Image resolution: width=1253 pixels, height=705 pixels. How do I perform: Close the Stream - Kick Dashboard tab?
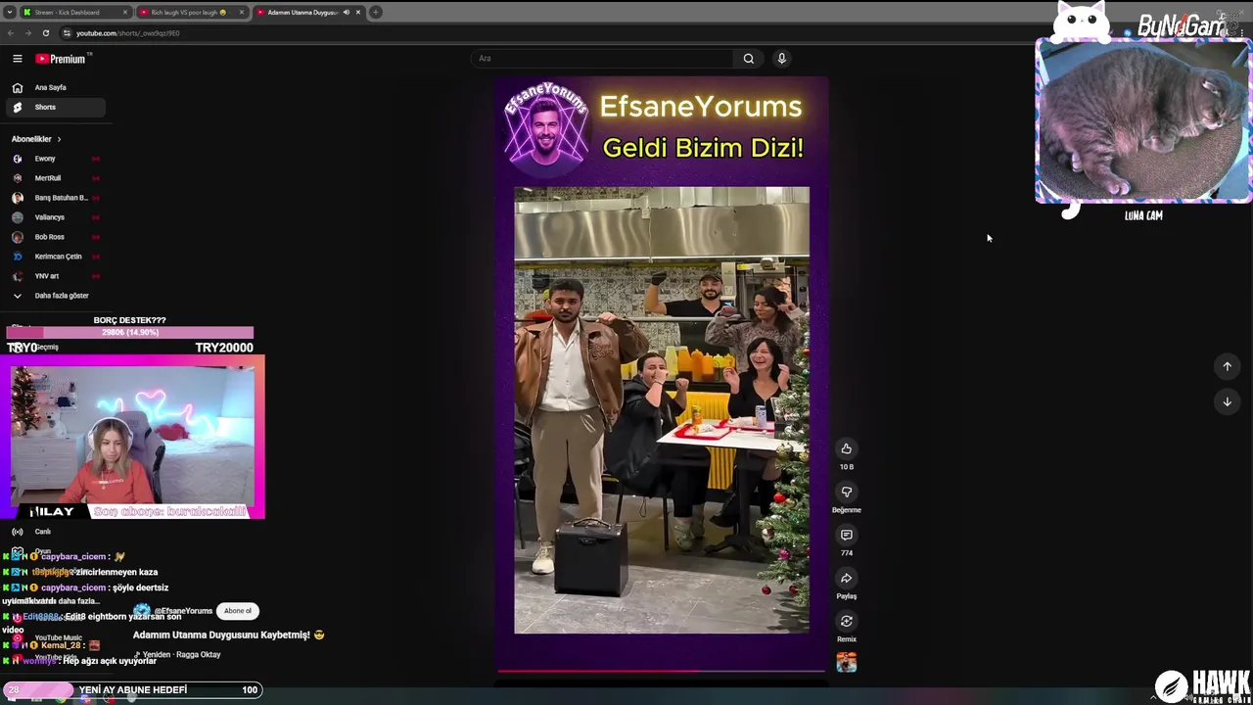(126, 13)
